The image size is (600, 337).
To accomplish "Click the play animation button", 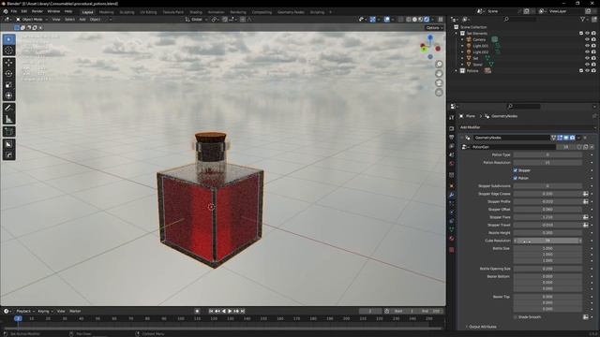I will (x=230, y=311).
